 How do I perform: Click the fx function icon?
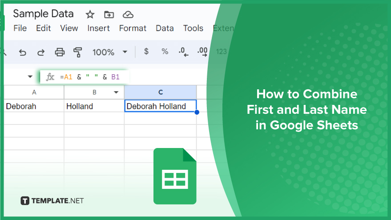coord(50,77)
